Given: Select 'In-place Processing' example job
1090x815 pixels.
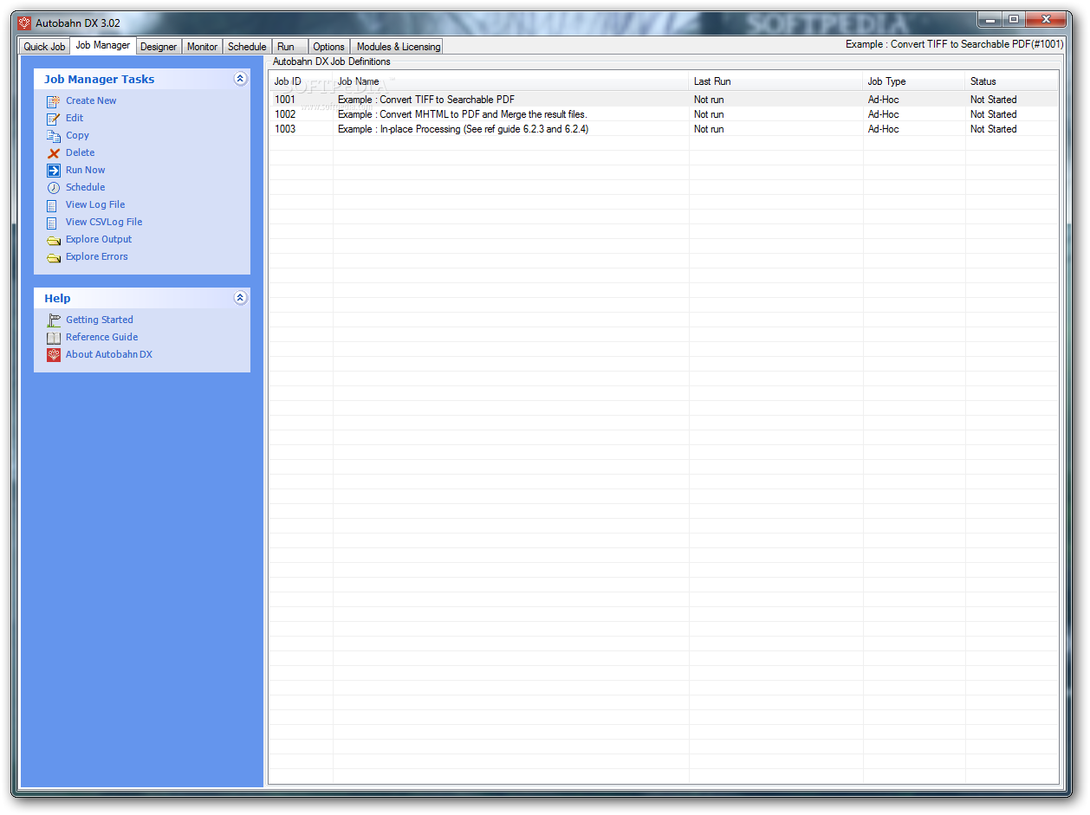Looking at the screenshot, I should click(464, 129).
